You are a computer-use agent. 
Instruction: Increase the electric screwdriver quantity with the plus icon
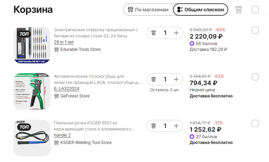tap(176, 33)
